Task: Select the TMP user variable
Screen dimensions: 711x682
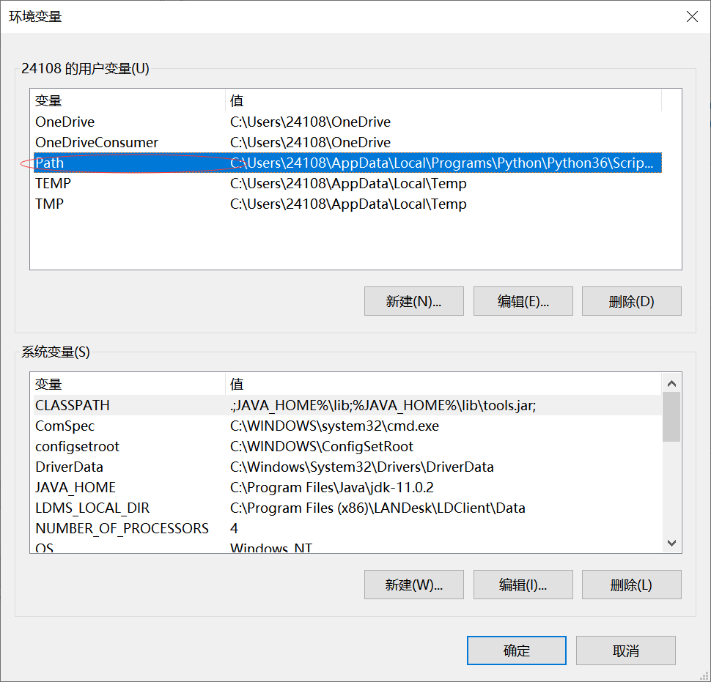Action: coord(347,204)
